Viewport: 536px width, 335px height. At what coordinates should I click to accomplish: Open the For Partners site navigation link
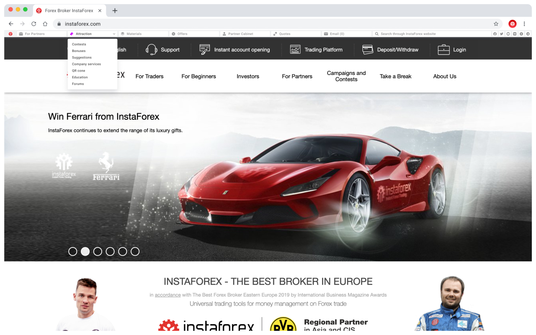297,76
